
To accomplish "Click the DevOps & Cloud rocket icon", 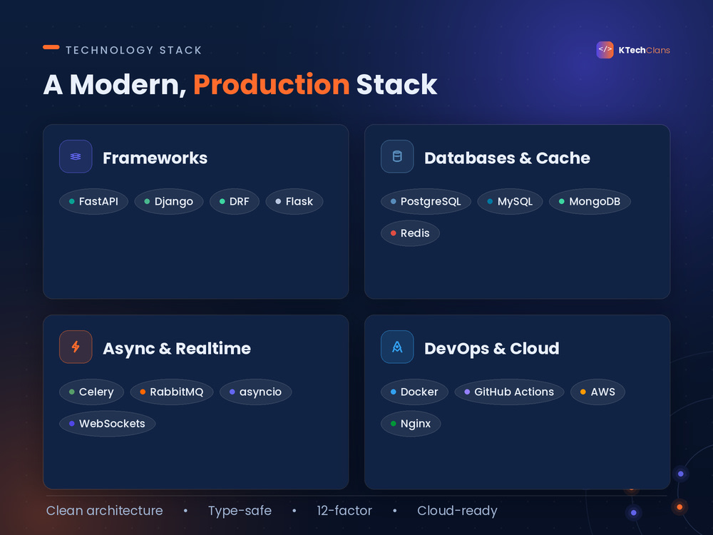I will (x=397, y=347).
